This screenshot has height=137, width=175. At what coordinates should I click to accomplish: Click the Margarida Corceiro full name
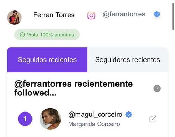pyautogui.click(x=94, y=124)
